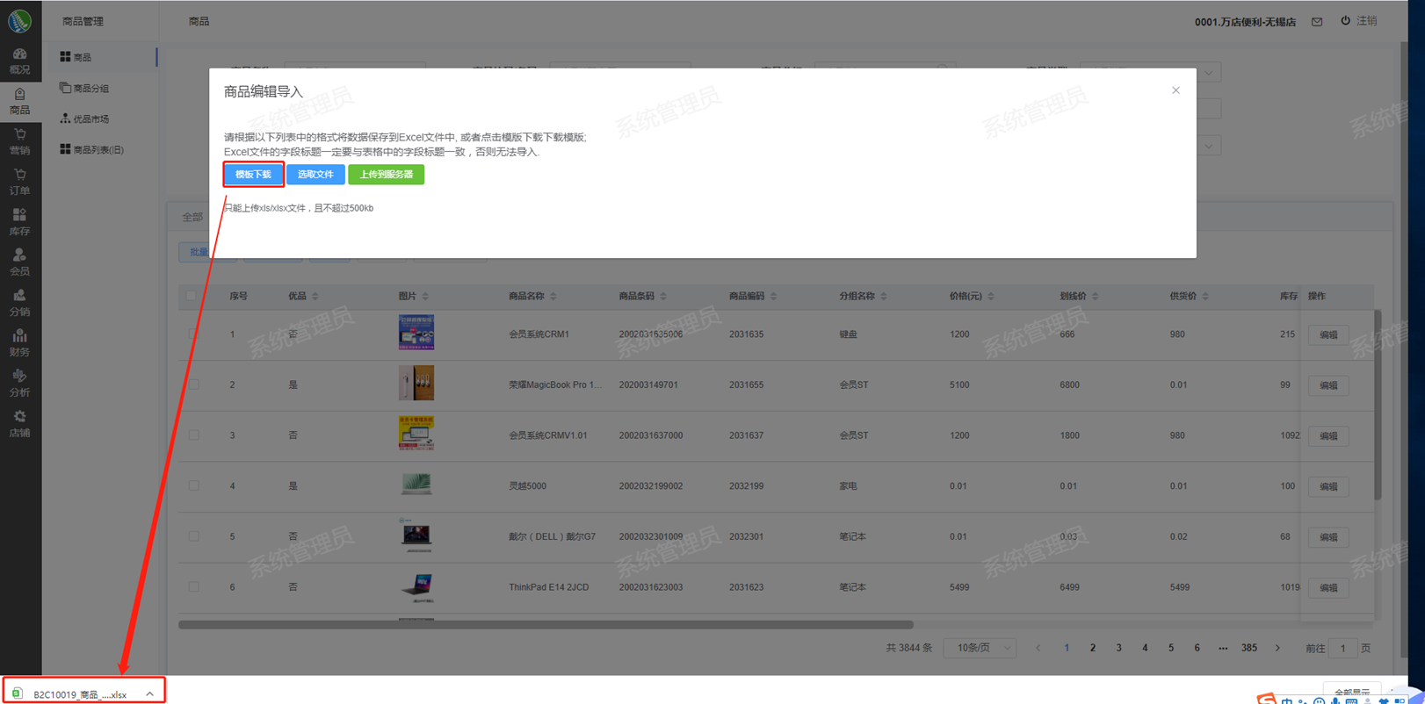
Task: Jump to page 4 in the pagination
Action: coord(1145,649)
